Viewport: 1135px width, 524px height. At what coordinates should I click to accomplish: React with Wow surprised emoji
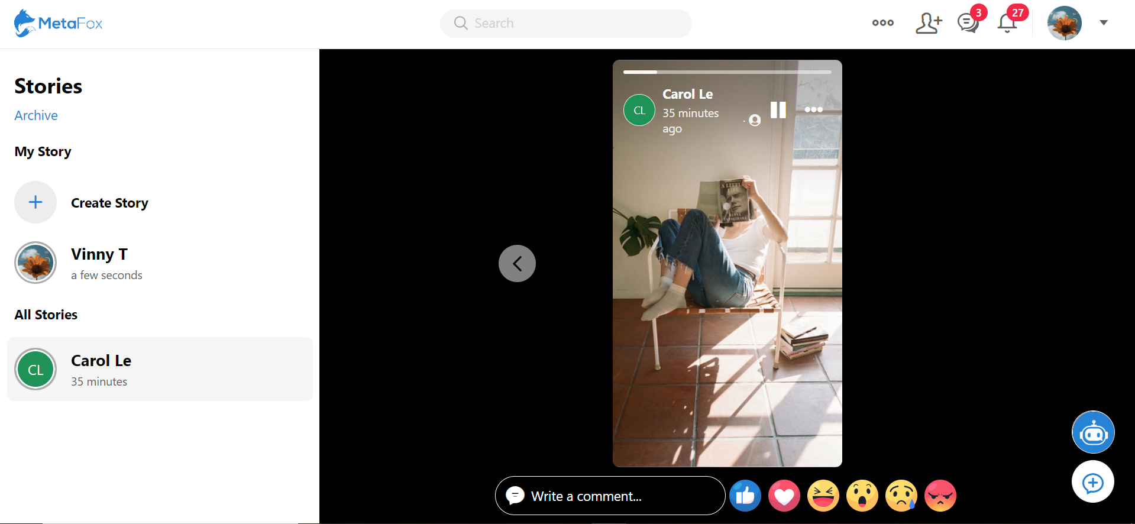[862, 496]
